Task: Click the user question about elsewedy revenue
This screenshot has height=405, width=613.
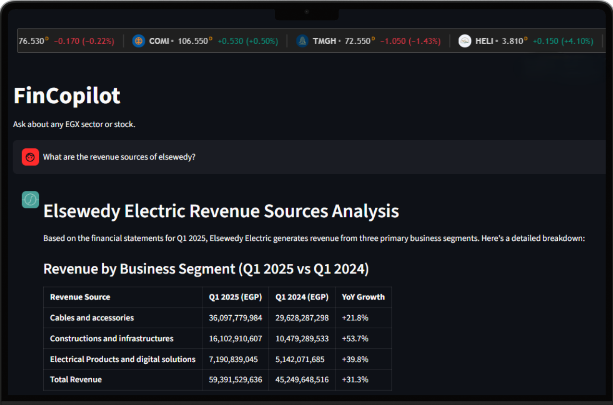Action: pyautogui.click(x=119, y=157)
